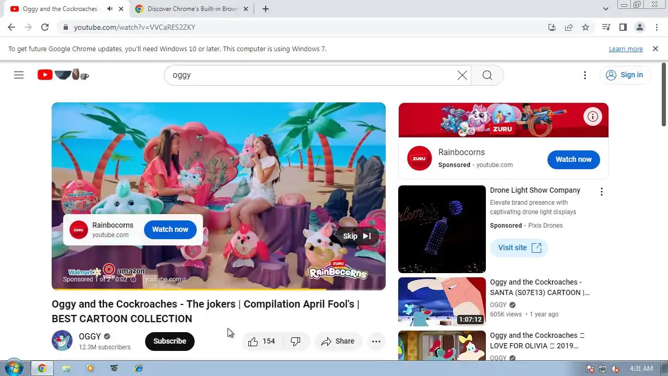Image resolution: width=668 pixels, height=376 pixels.
Task: Open the Drone Light Show thumbnail
Action: (x=442, y=229)
